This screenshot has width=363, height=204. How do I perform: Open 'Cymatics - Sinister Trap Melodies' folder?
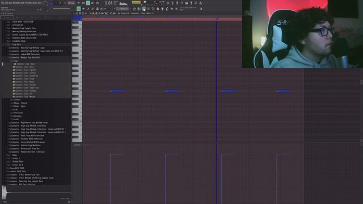[x=26, y=146]
